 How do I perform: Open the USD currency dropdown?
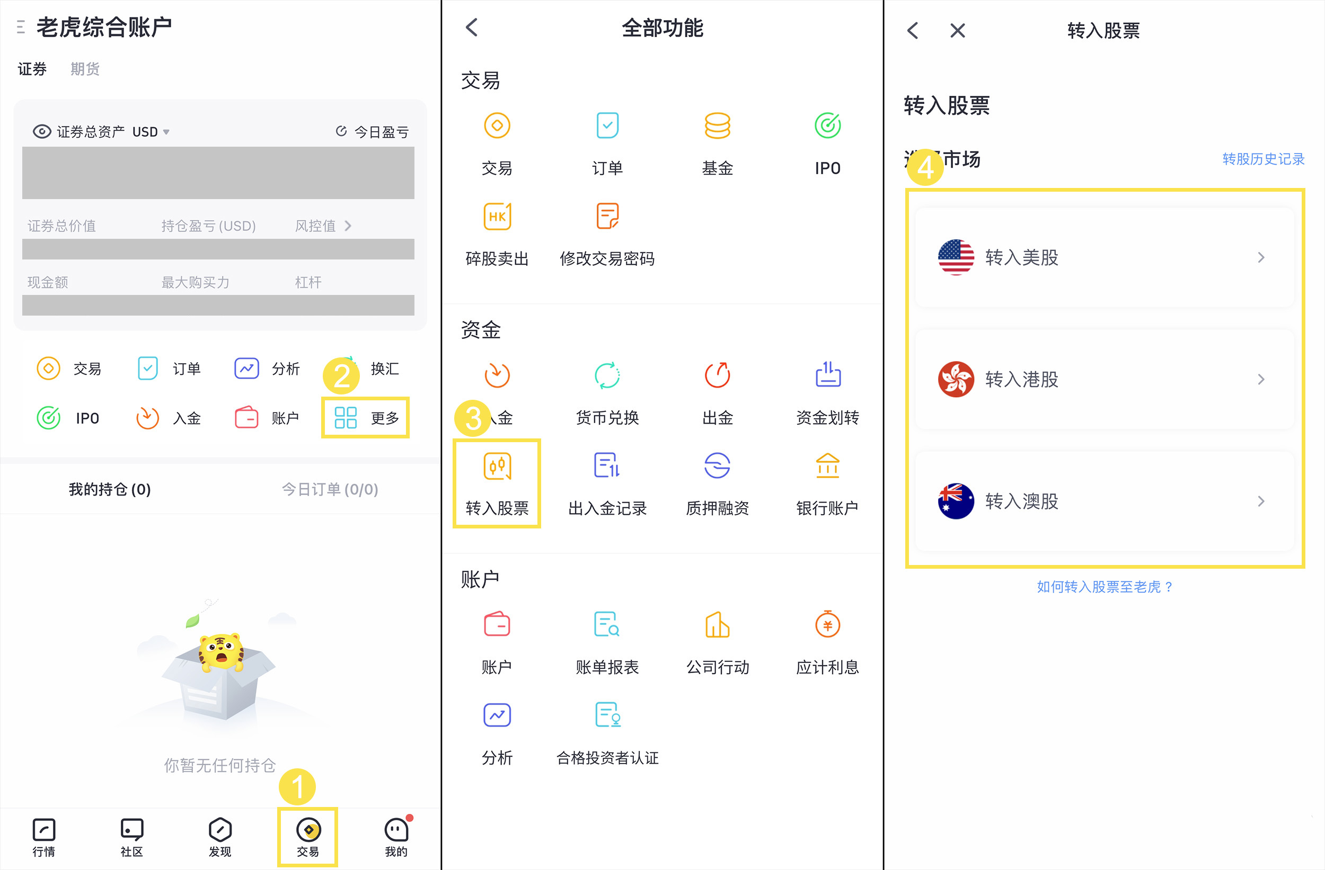pyautogui.click(x=151, y=132)
